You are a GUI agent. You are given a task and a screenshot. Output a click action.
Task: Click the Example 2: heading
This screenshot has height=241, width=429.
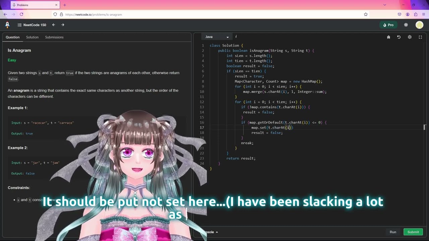tap(18, 148)
